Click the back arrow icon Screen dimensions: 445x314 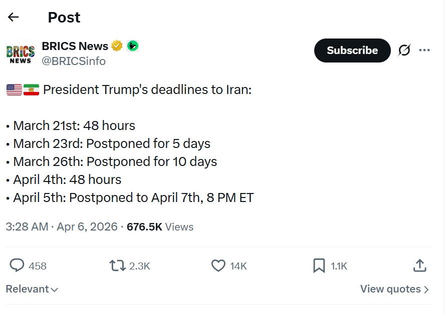[14, 17]
